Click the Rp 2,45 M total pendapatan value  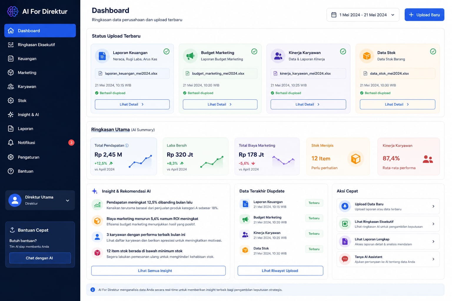click(x=108, y=155)
